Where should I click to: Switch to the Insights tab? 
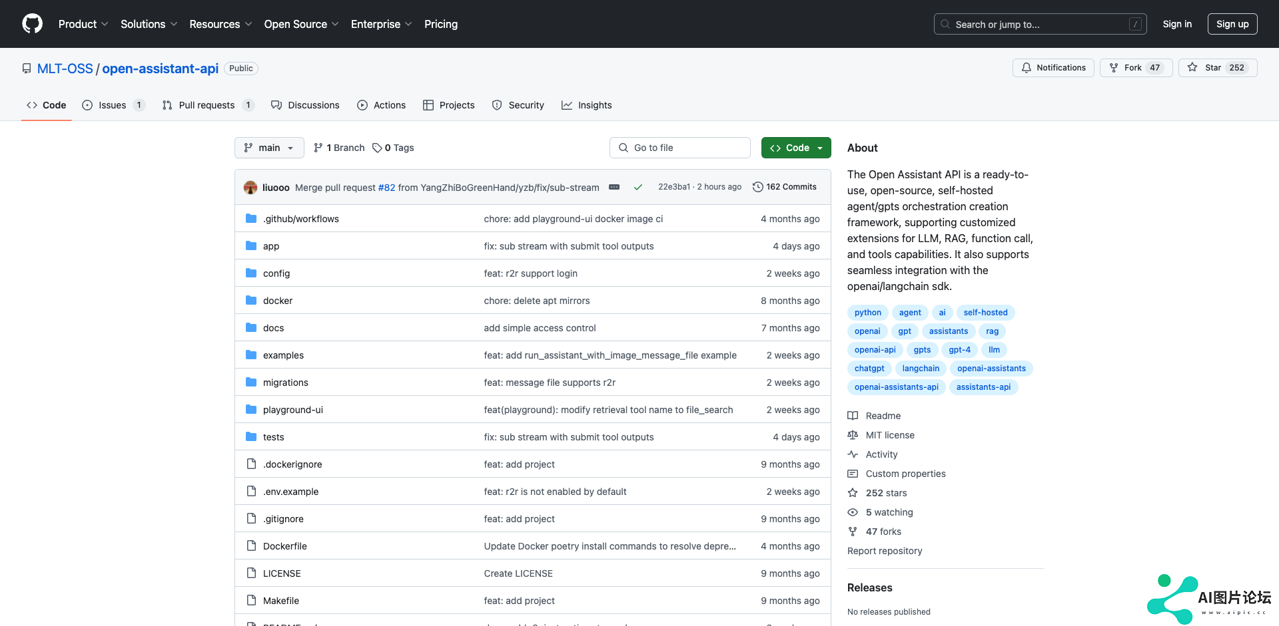[587, 105]
